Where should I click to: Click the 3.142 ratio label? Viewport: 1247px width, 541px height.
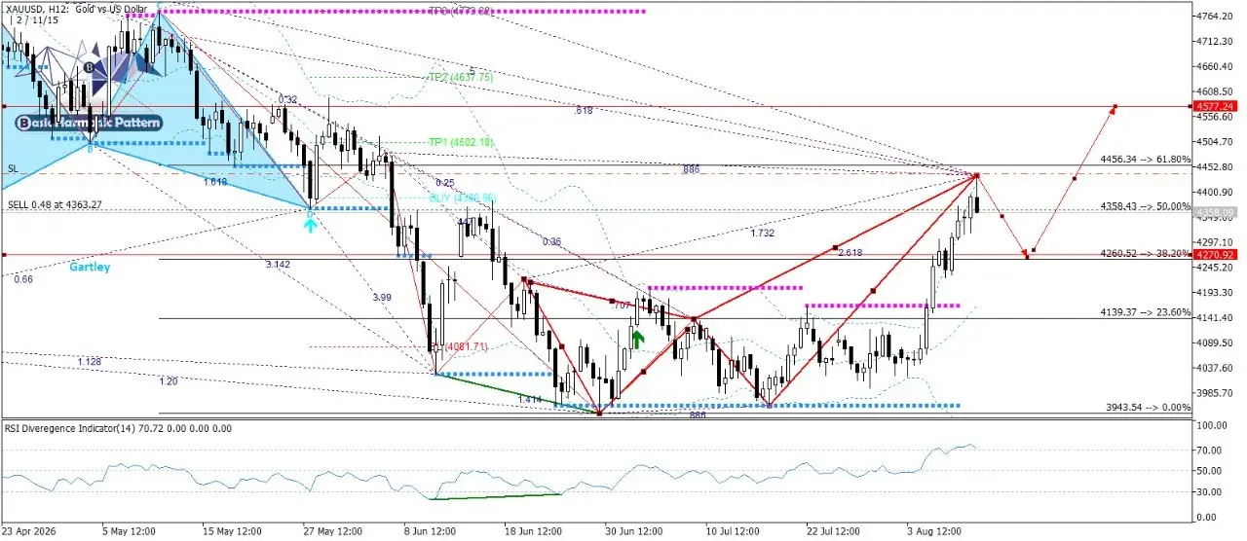(278, 264)
